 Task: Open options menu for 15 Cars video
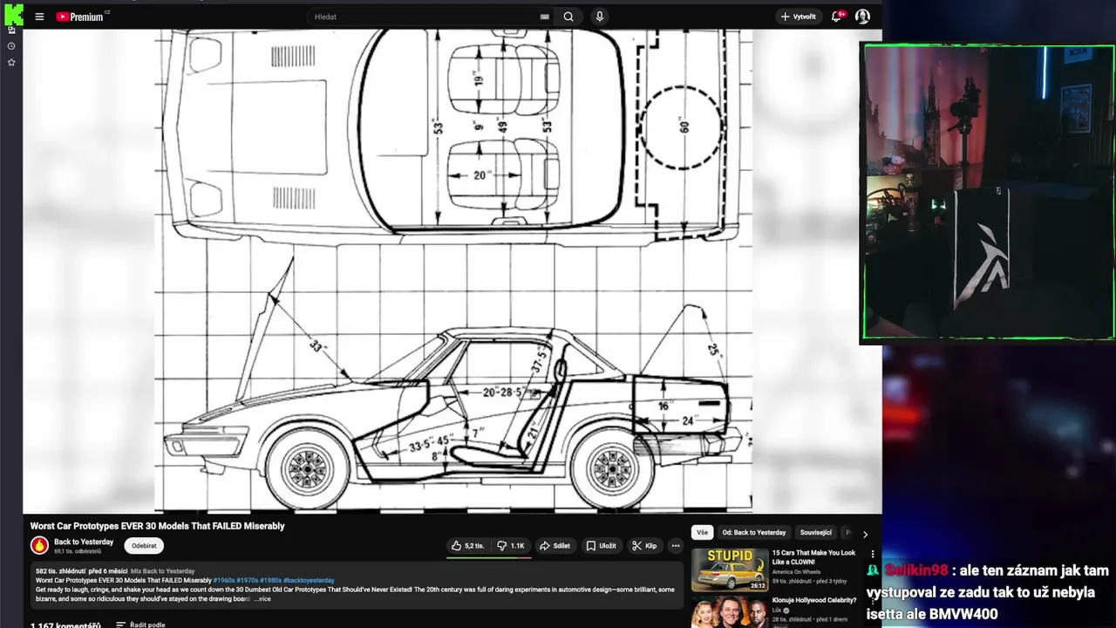point(872,554)
